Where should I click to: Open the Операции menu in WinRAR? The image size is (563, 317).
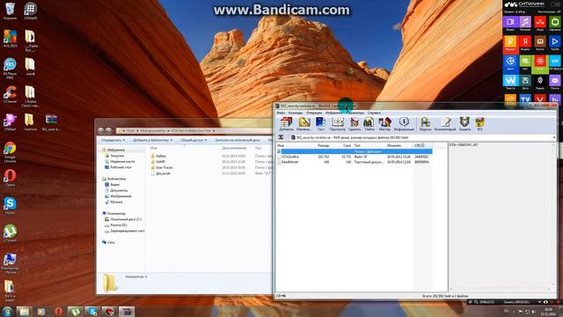(x=314, y=113)
